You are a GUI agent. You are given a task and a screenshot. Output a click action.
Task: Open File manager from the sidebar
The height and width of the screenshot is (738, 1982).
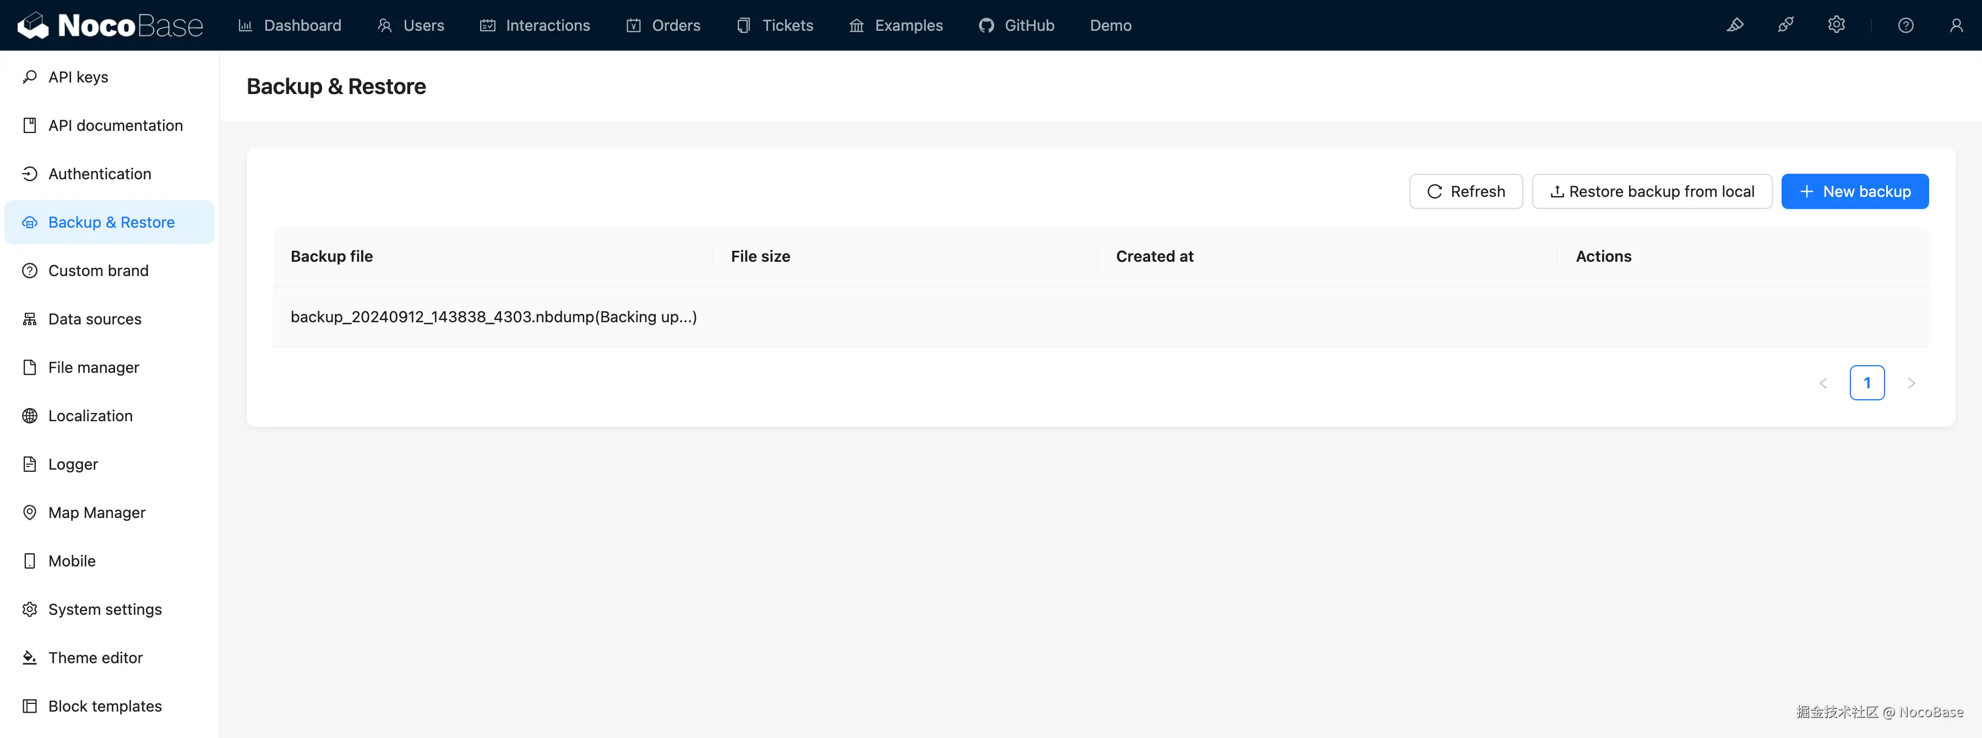point(93,367)
